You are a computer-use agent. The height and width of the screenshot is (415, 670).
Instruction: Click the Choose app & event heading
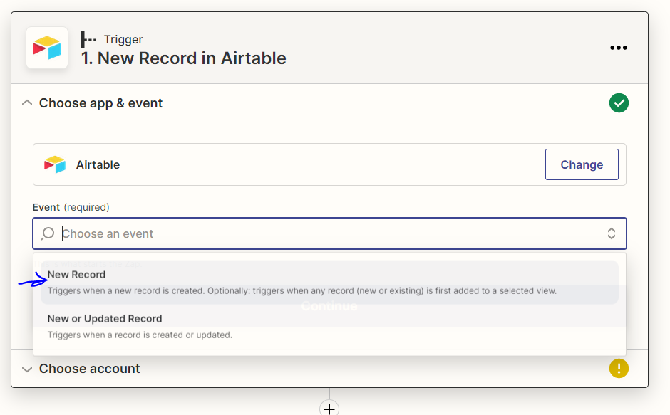[x=100, y=103]
